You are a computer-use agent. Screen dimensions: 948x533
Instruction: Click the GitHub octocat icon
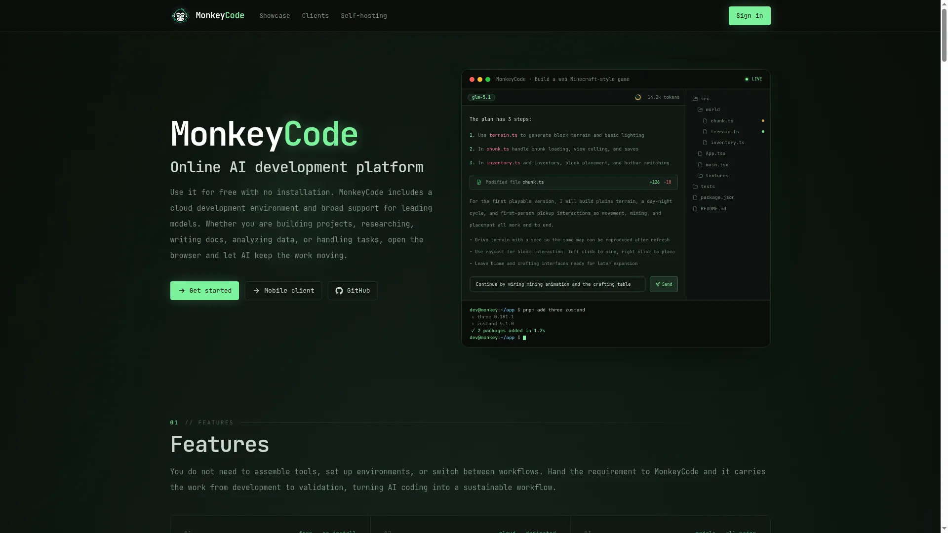(x=339, y=291)
